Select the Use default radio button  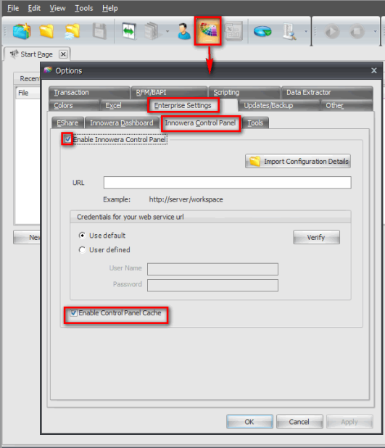point(82,236)
